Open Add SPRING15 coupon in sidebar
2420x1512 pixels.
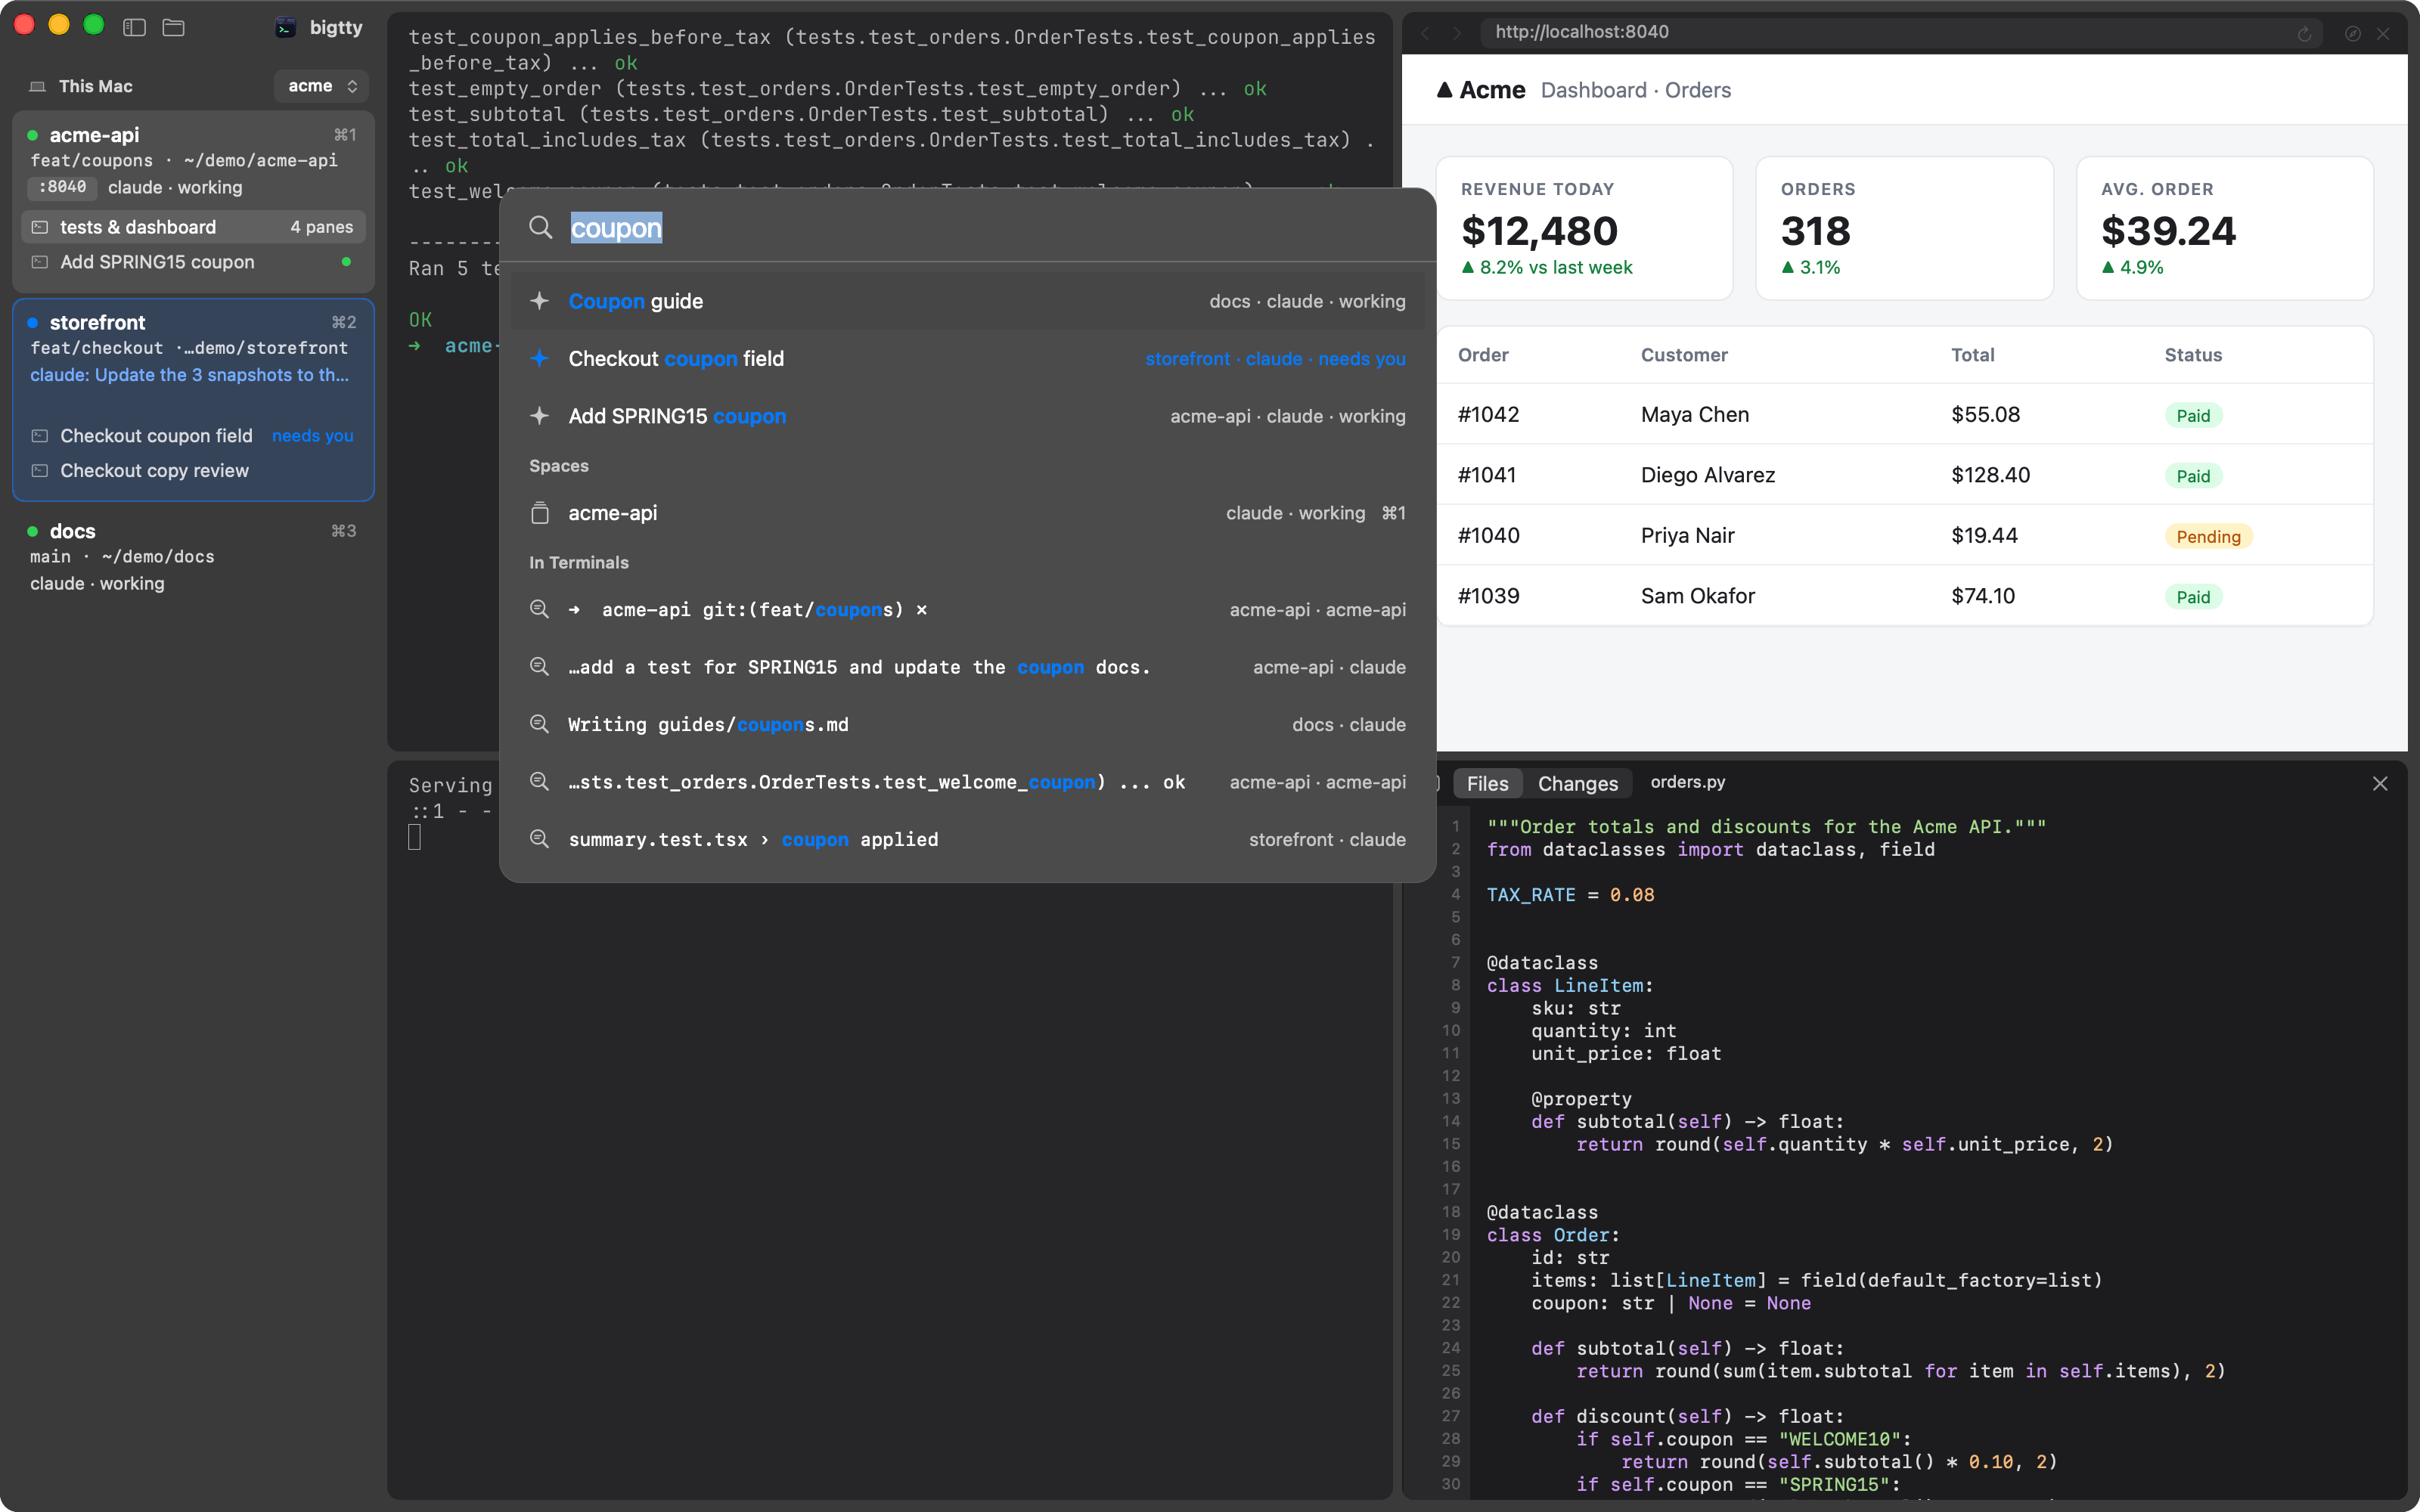tap(193, 262)
